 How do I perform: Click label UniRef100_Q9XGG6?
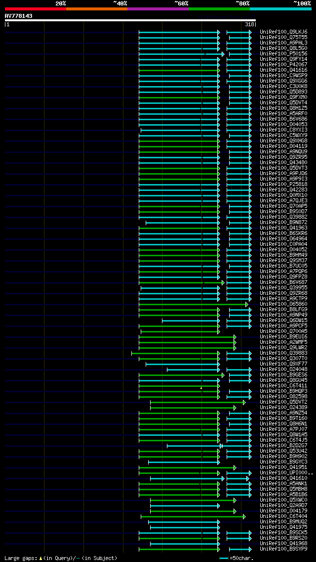[283, 81]
